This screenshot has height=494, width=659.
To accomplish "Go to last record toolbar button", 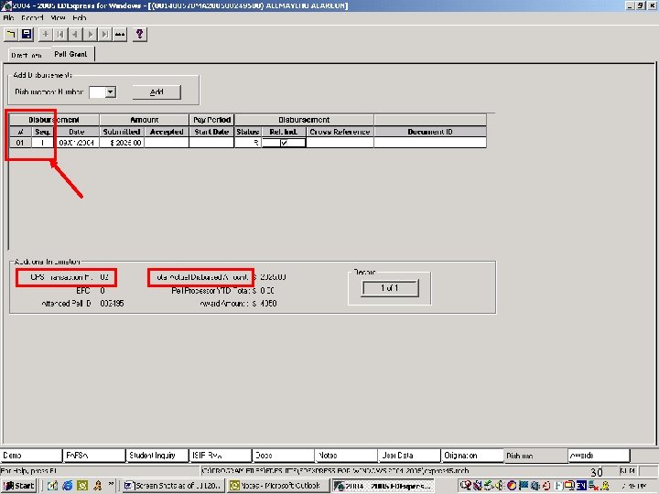I will (x=105, y=35).
